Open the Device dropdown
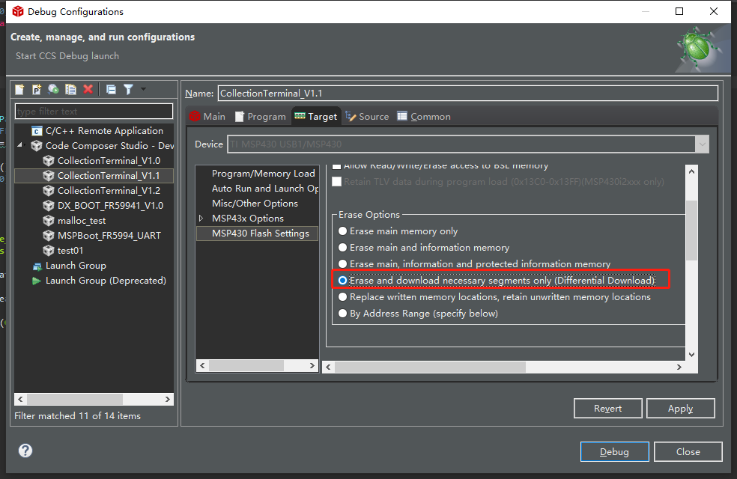This screenshot has height=479, width=737. click(703, 144)
